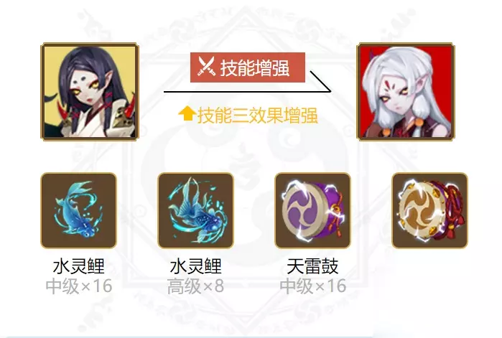Click the 中级×16 label under 水灵鲤
This screenshot has height=338, width=502.
click(x=79, y=286)
